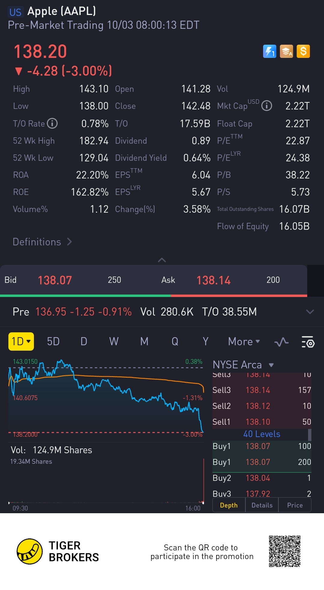
Task: Select the Y yearly chart tab
Action: (205, 341)
